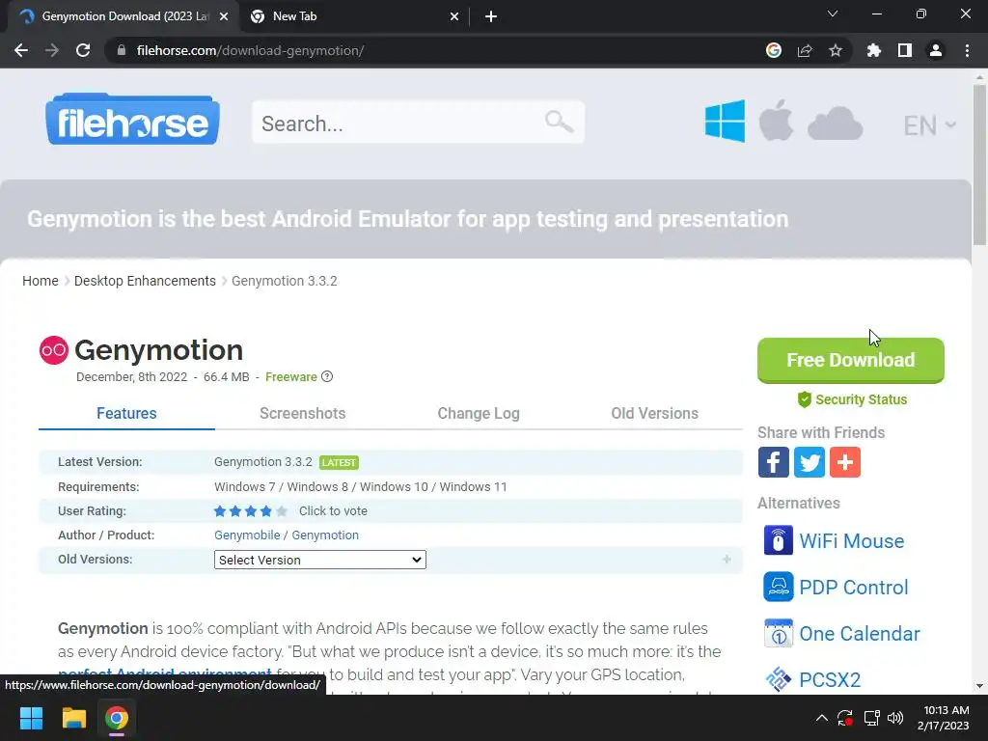Open the WiFi Mouse alternative link
988x741 pixels.
tap(851, 541)
